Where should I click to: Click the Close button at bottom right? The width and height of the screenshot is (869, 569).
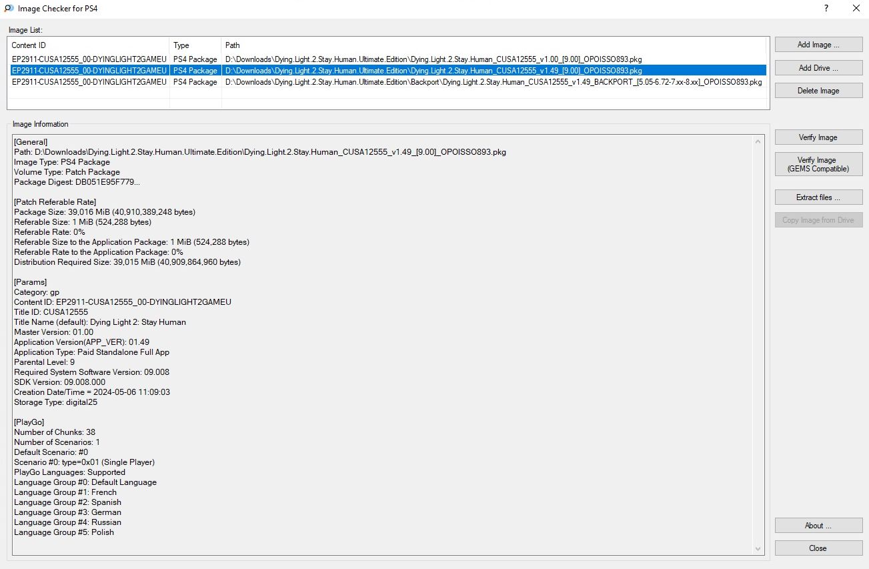point(818,548)
